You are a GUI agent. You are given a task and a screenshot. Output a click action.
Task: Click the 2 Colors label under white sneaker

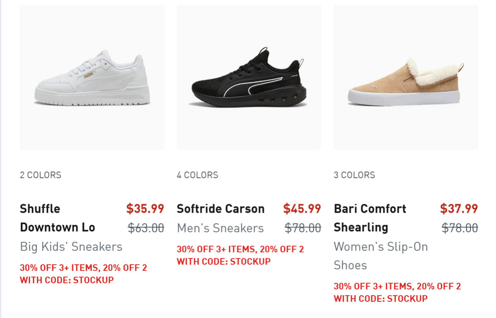[x=41, y=175]
